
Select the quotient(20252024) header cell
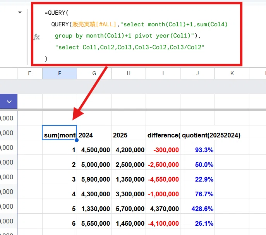(197, 133)
